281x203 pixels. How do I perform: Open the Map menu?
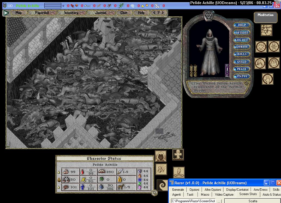click(19, 13)
